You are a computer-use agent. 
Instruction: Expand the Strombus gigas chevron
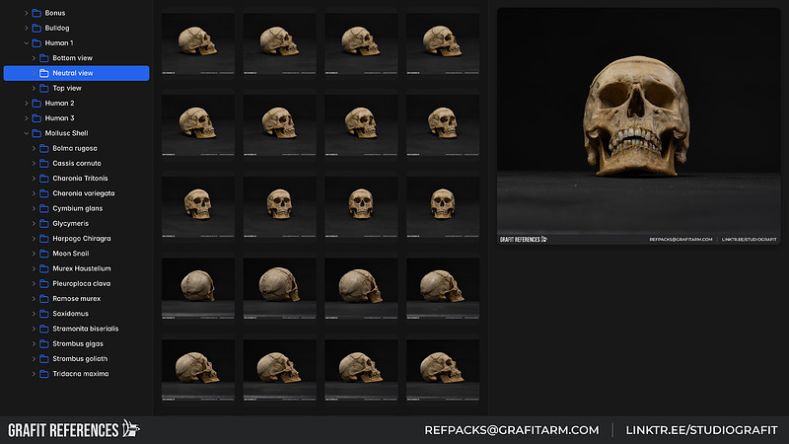point(34,343)
